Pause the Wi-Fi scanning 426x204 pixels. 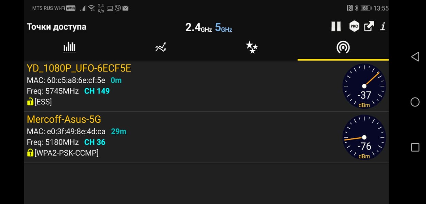(336, 27)
